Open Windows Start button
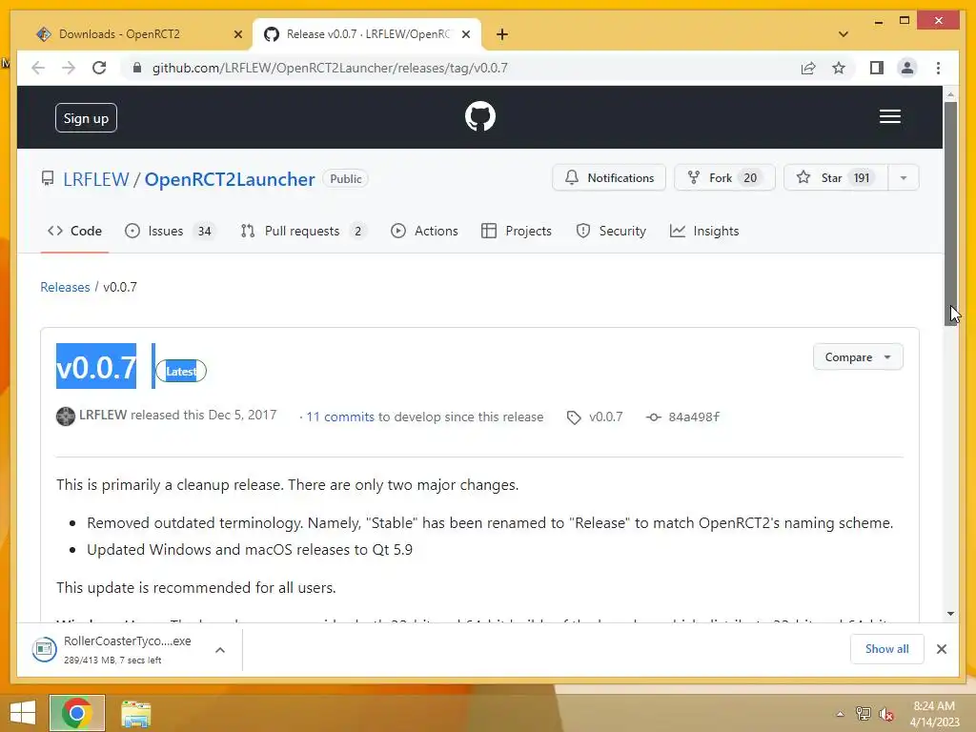This screenshot has height=732, width=976. [x=23, y=713]
